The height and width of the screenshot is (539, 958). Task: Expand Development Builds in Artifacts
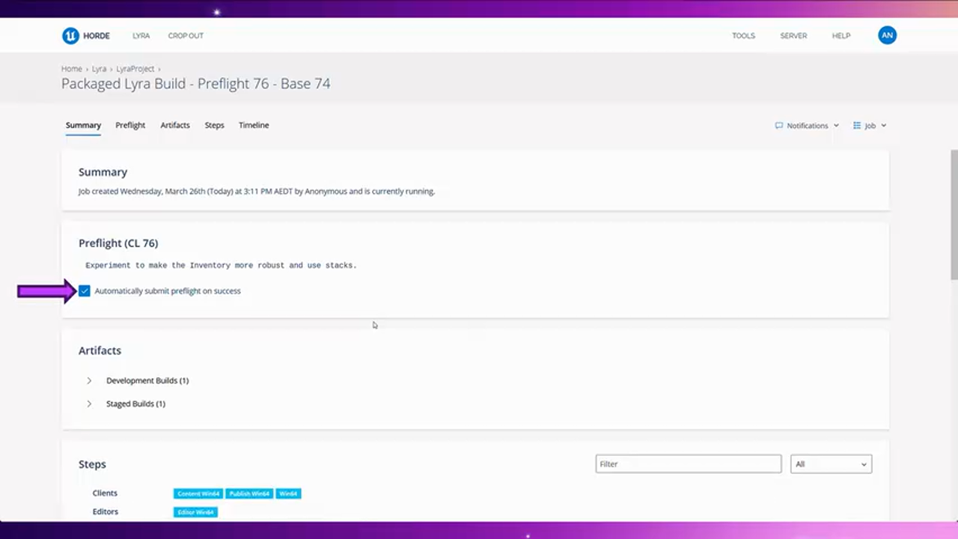tap(89, 380)
